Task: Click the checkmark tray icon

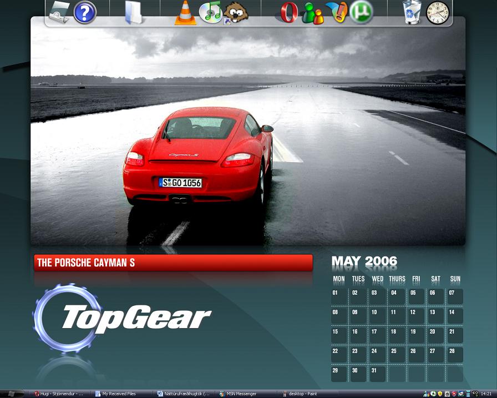Action: tap(461, 394)
